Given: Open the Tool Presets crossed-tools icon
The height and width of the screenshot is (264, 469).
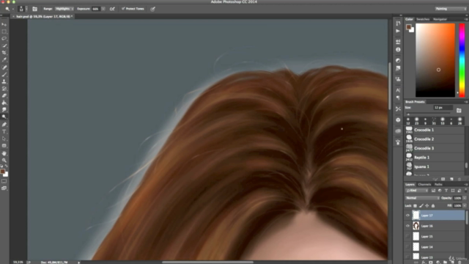Looking at the screenshot, I should pyautogui.click(x=398, y=109).
